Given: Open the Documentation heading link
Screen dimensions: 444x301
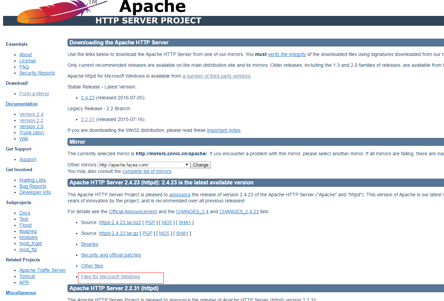Looking at the screenshot, I should tap(22, 104).
